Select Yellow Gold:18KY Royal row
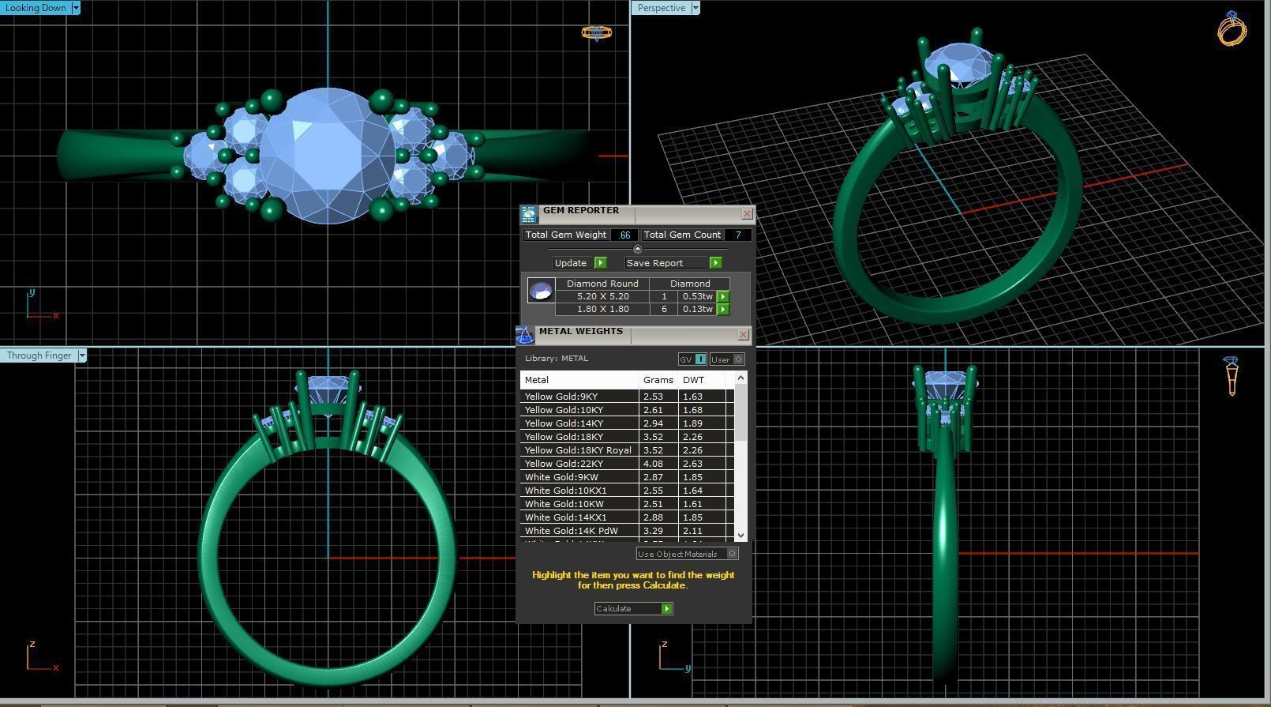The width and height of the screenshot is (1271, 707). 627,450
